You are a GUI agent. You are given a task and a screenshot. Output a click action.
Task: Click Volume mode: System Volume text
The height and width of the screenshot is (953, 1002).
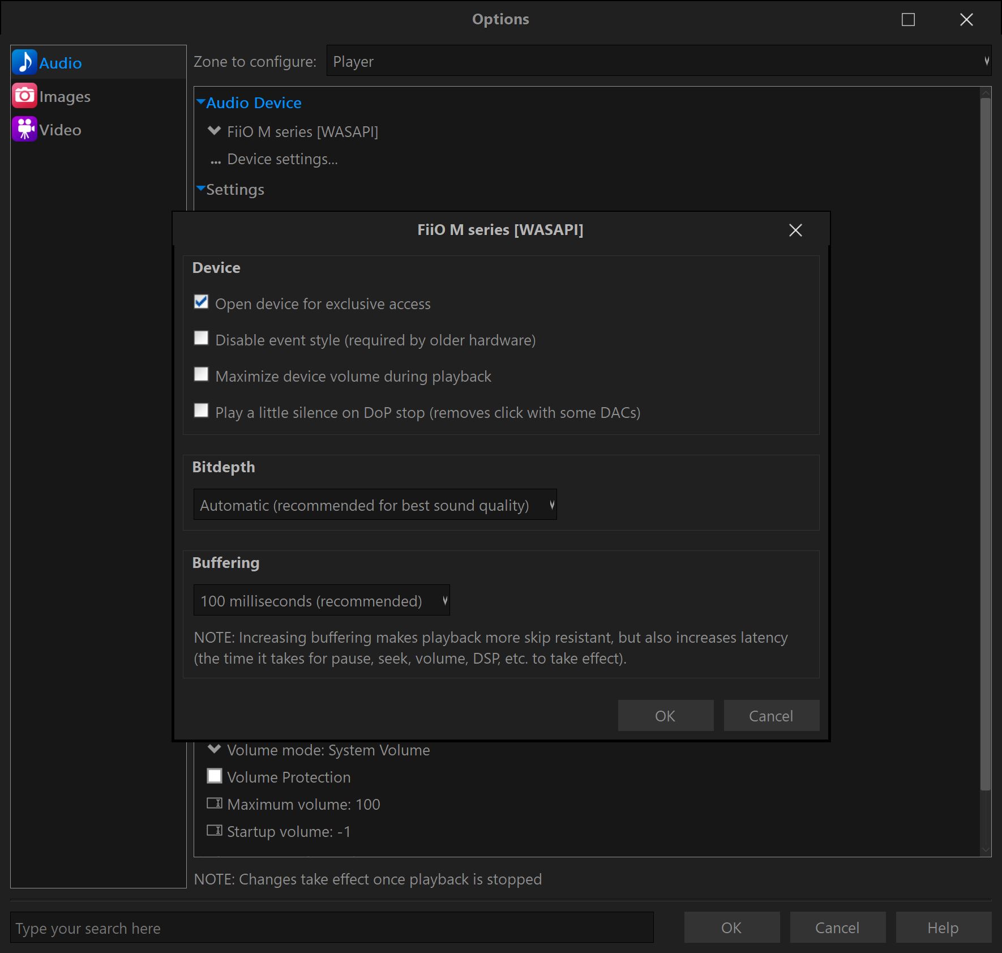pos(328,750)
